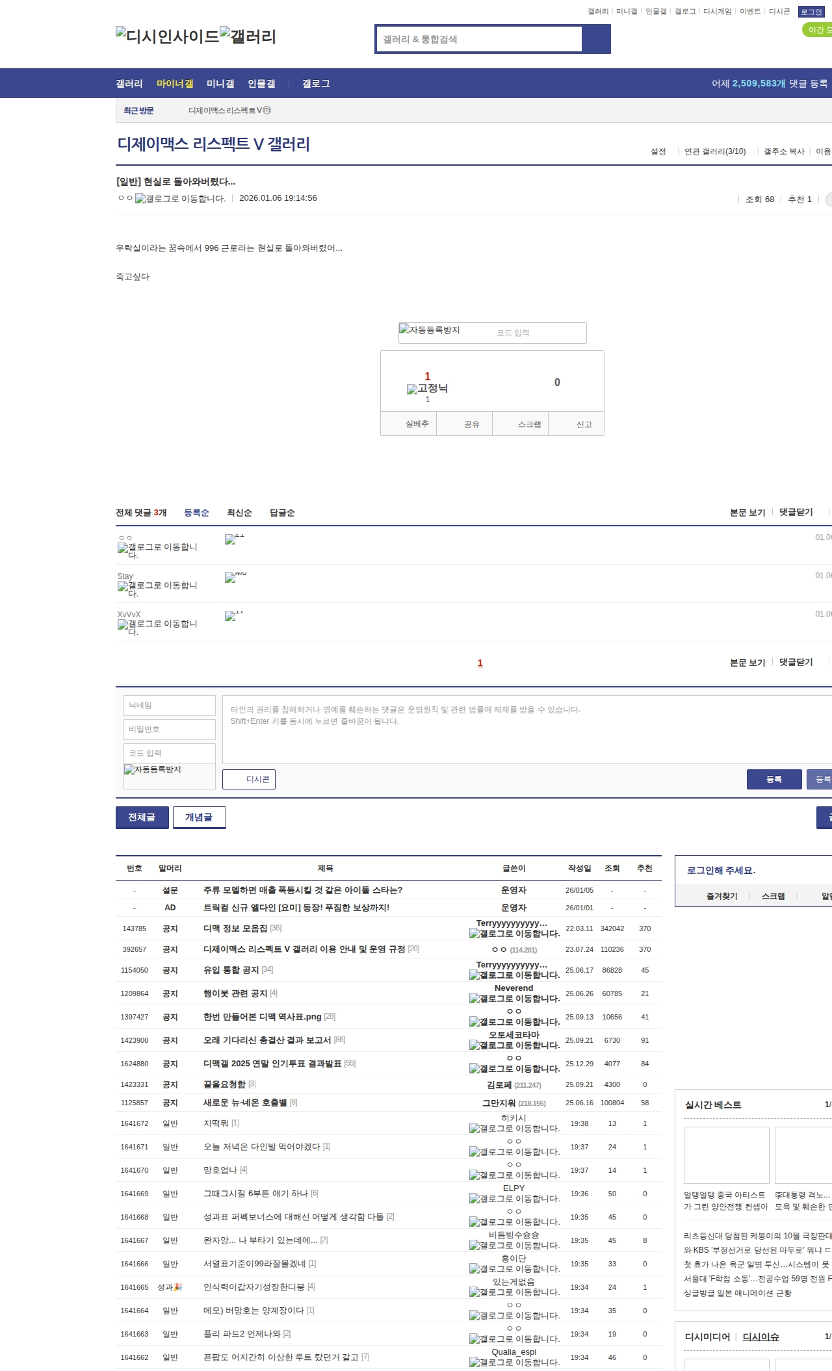Open the gallog icon of commenter XvVvX
The image size is (832, 1371).
click(x=123, y=624)
